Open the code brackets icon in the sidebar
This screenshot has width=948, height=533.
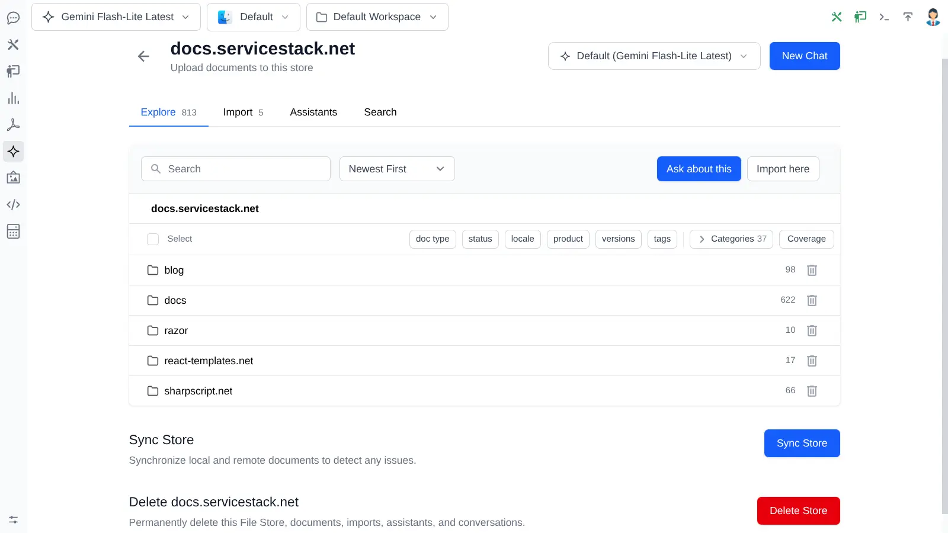click(13, 204)
